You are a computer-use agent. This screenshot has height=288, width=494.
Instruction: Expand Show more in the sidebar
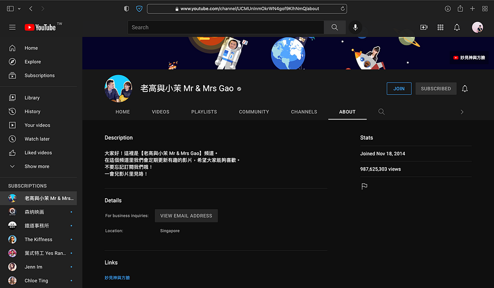point(38,167)
